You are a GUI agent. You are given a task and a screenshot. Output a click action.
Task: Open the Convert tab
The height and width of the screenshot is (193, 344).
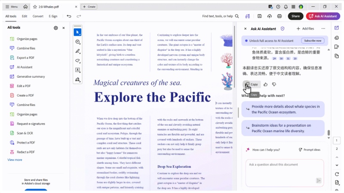point(38,16)
